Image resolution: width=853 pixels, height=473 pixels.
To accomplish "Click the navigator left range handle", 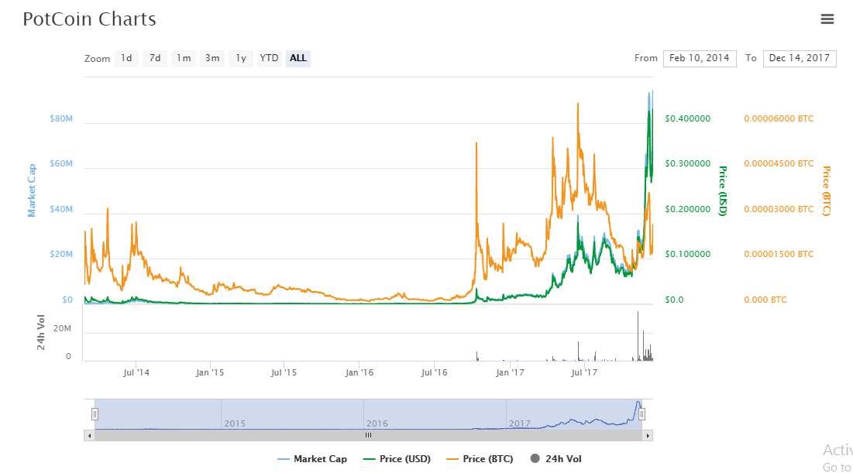I will pos(95,414).
